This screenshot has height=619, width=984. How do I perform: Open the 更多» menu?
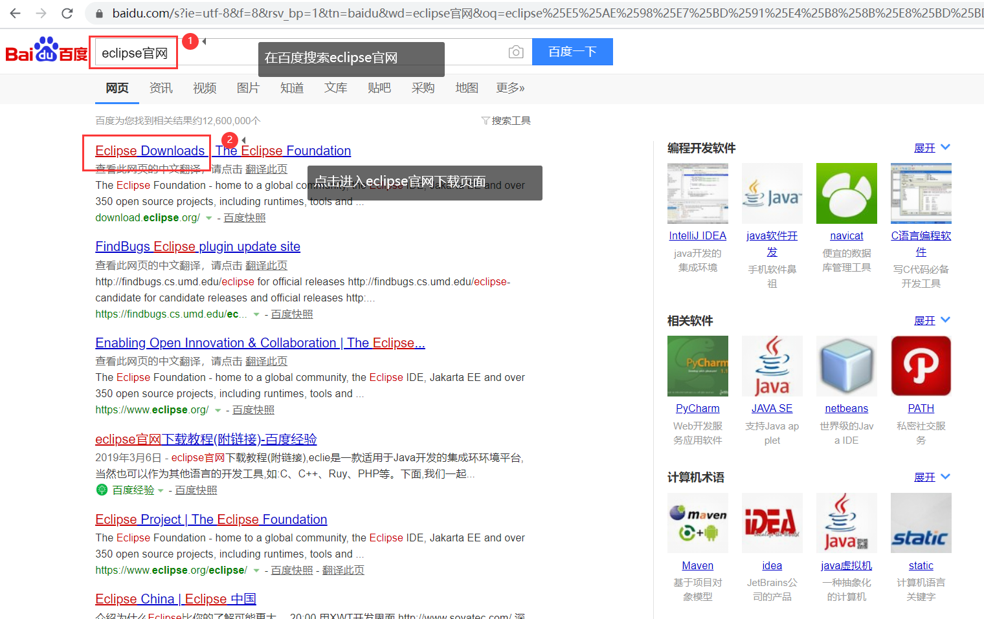[x=510, y=88]
